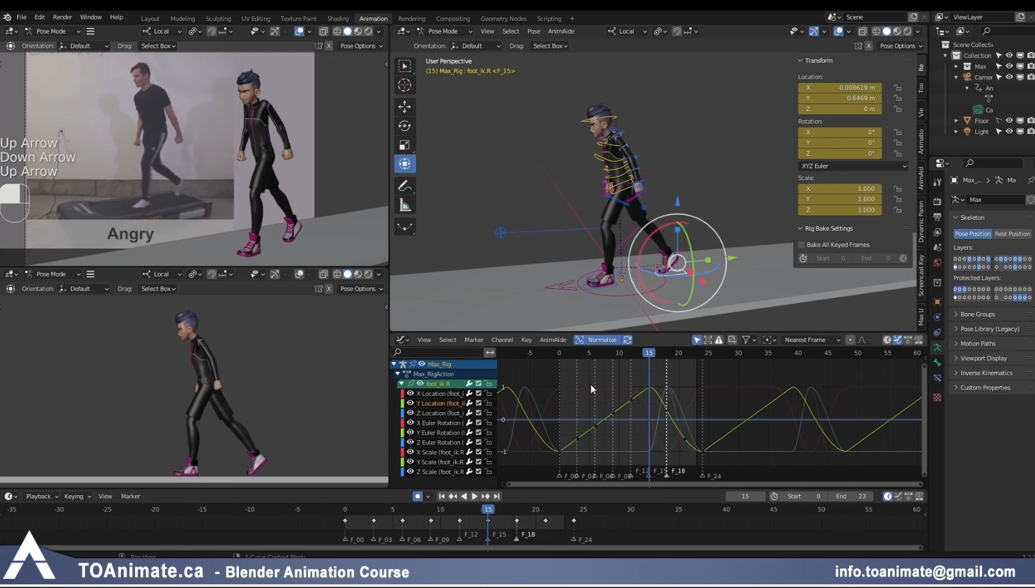Select the Move tool in the main viewport toolbar
1035x588 pixels.
coord(404,107)
